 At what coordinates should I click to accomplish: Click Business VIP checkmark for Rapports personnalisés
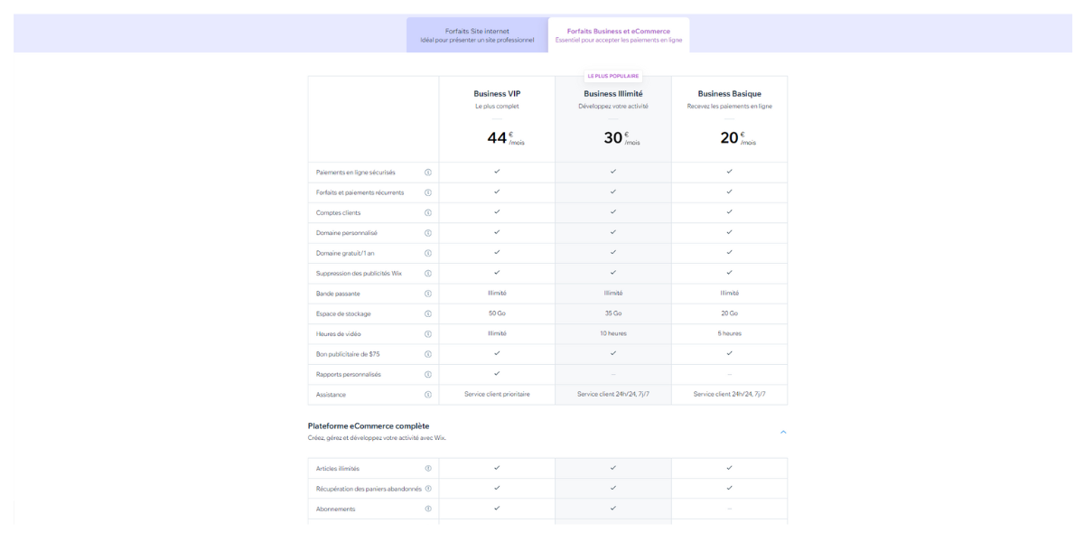click(497, 373)
